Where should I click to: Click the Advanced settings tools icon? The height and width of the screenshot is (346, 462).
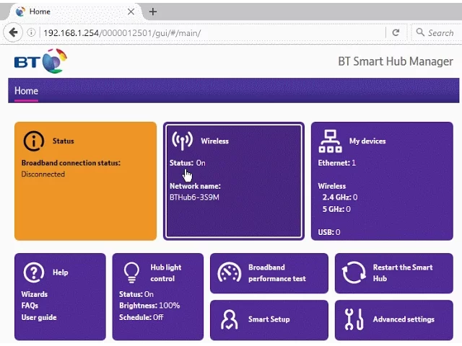click(x=354, y=319)
